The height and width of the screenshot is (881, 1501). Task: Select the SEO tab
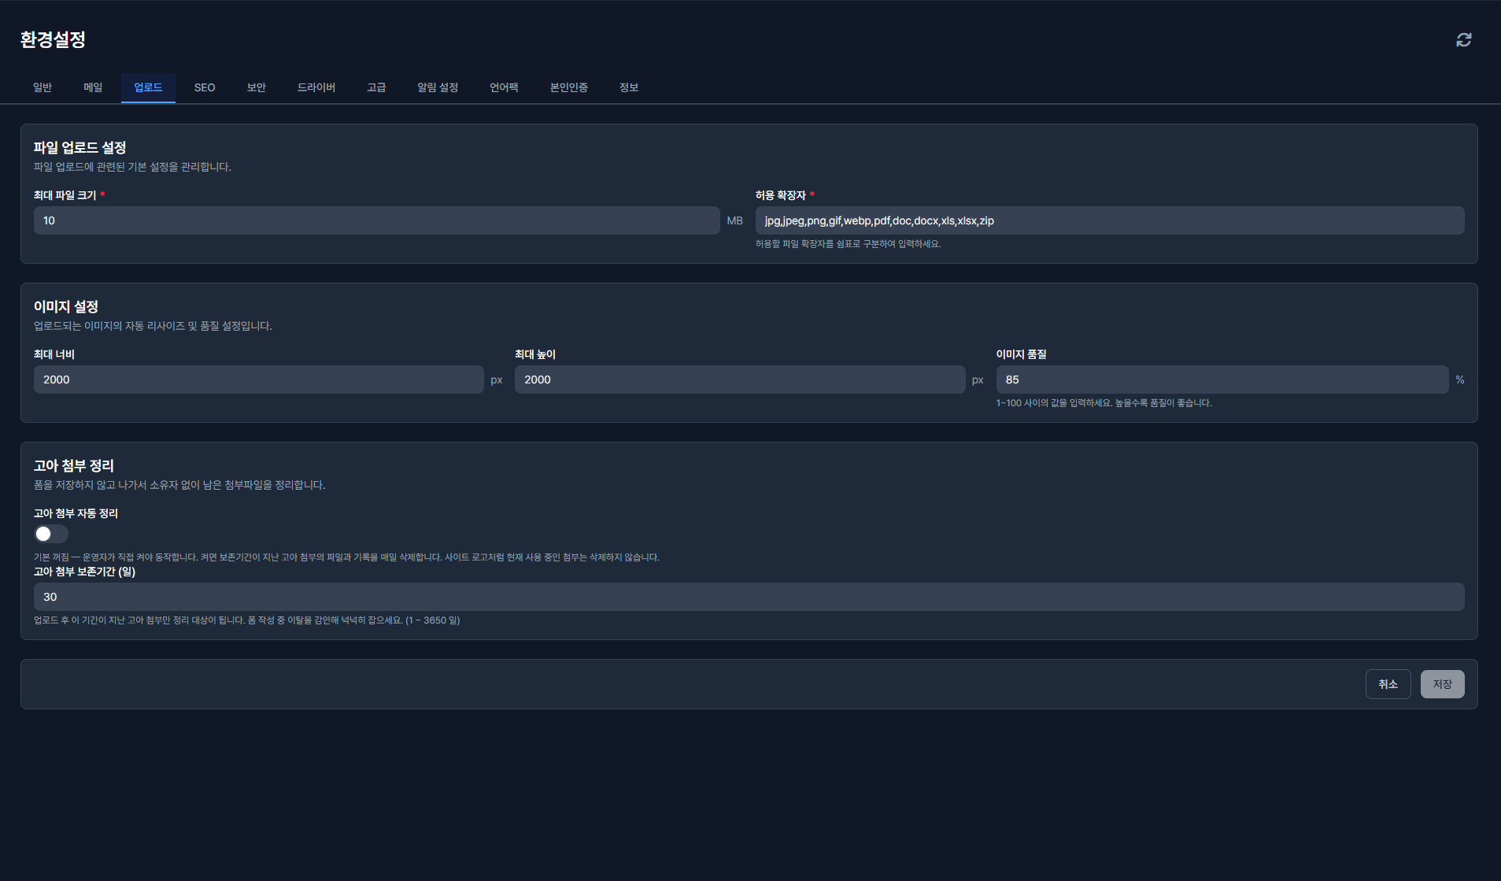[x=205, y=87]
